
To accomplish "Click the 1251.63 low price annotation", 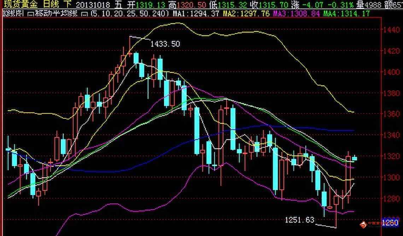I will [299, 220].
